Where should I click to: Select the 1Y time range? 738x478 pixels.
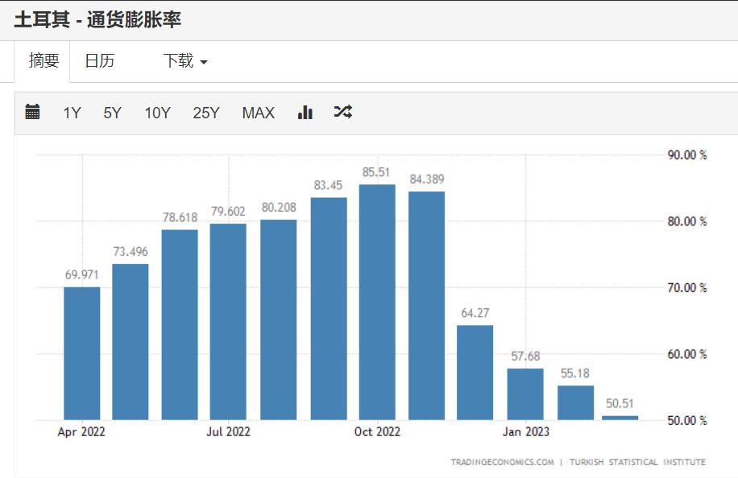coord(71,113)
